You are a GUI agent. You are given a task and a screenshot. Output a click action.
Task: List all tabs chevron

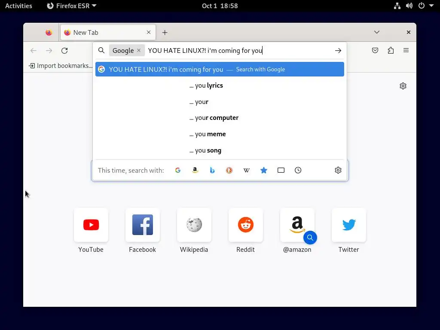(377, 32)
